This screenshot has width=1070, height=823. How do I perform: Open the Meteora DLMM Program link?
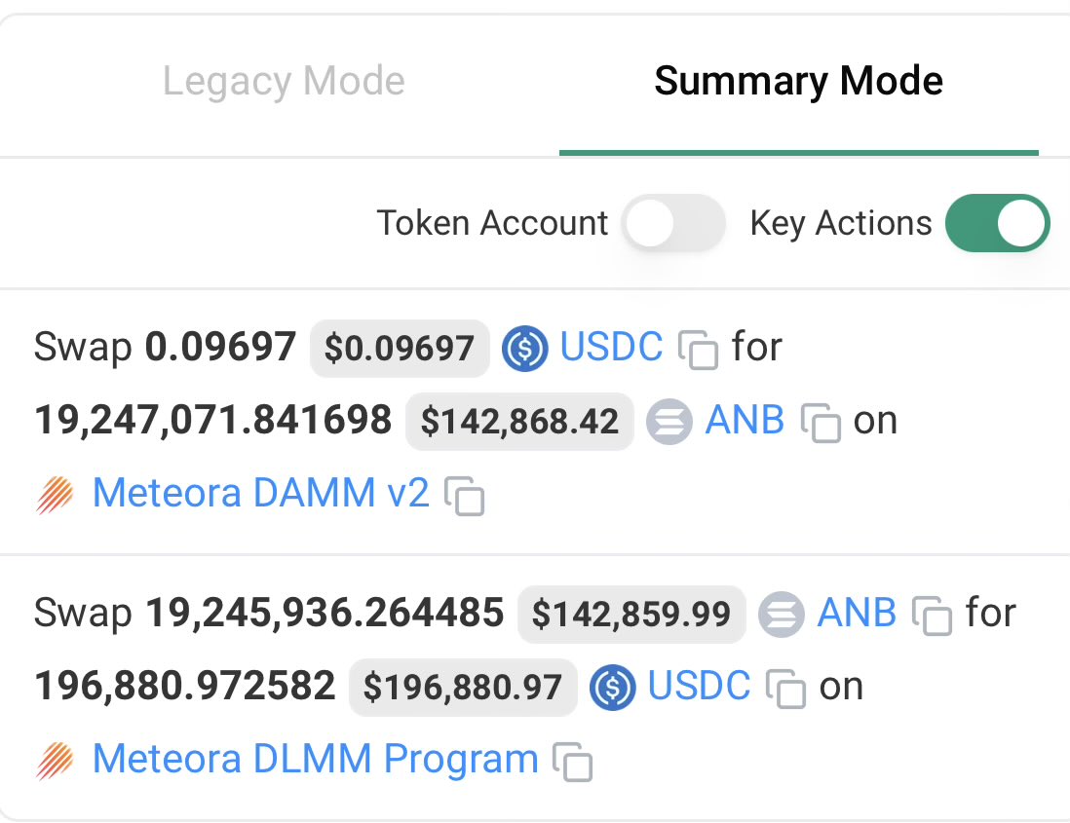point(316,759)
